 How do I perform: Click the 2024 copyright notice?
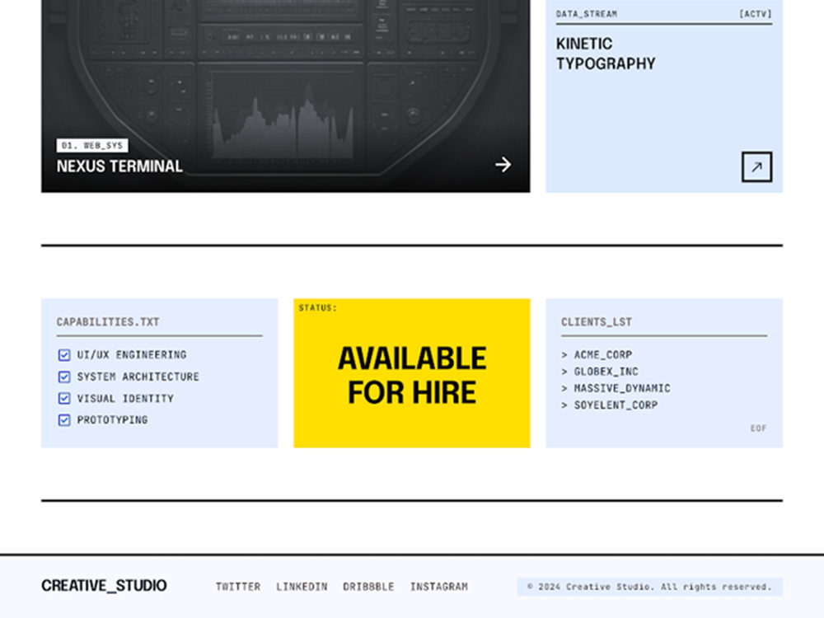click(x=649, y=587)
